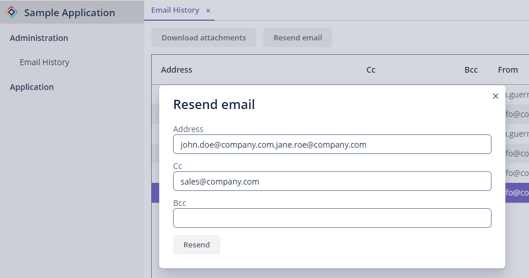
Task: Click into the Cc input containing sales@company.com
Action: pos(332,182)
